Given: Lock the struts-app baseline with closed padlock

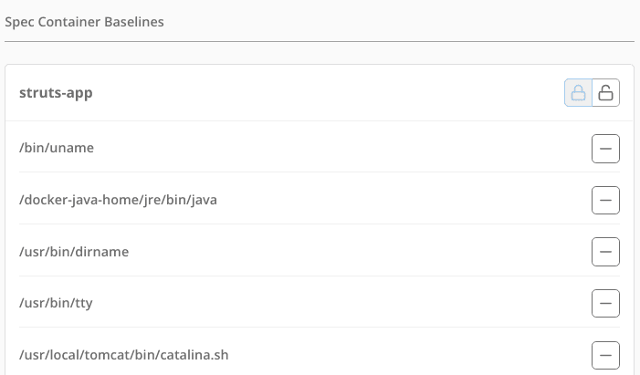Looking at the screenshot, I should coord(578,93).
